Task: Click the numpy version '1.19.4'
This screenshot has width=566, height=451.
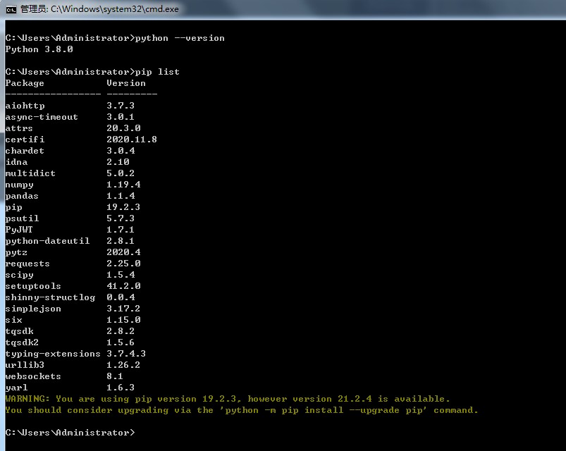Action: 123,185
